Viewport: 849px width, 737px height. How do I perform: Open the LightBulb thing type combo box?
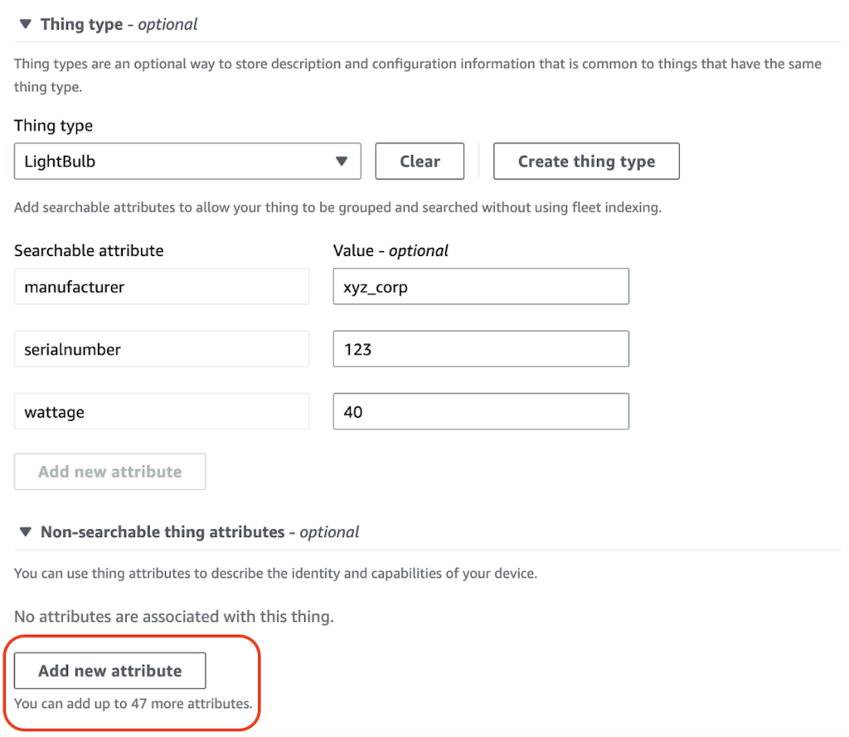pos(187,161)
